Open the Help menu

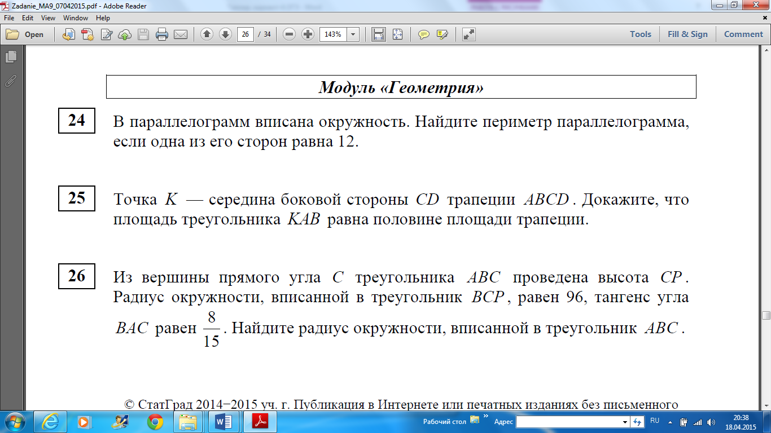click(103, 18)
